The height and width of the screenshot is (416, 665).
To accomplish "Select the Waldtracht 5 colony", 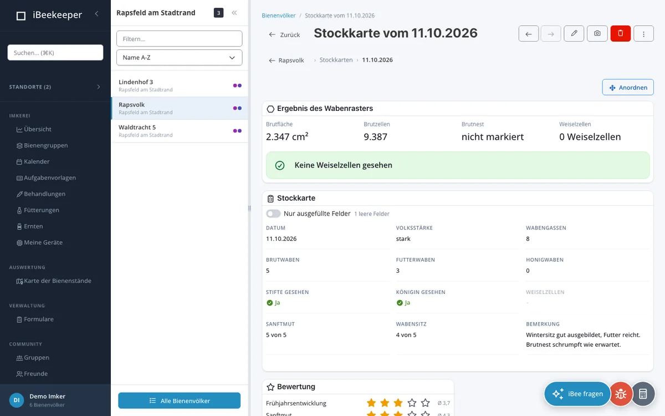I will point(180,131).
